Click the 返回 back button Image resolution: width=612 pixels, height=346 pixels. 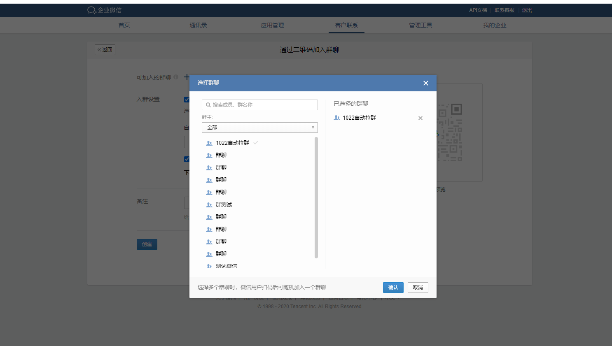105,50
